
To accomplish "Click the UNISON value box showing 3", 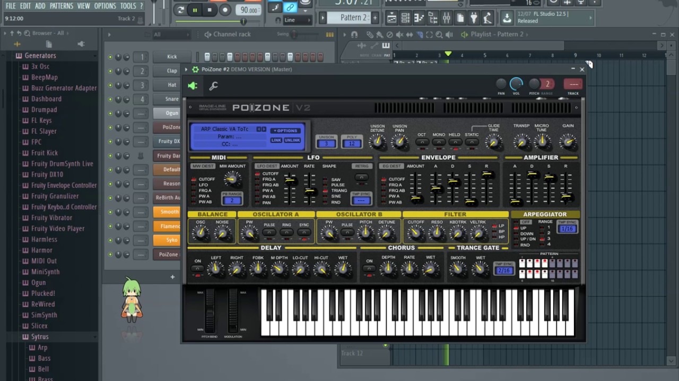I will click(326, 143).
